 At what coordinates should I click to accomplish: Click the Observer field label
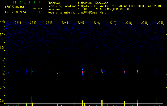[54, 3]
